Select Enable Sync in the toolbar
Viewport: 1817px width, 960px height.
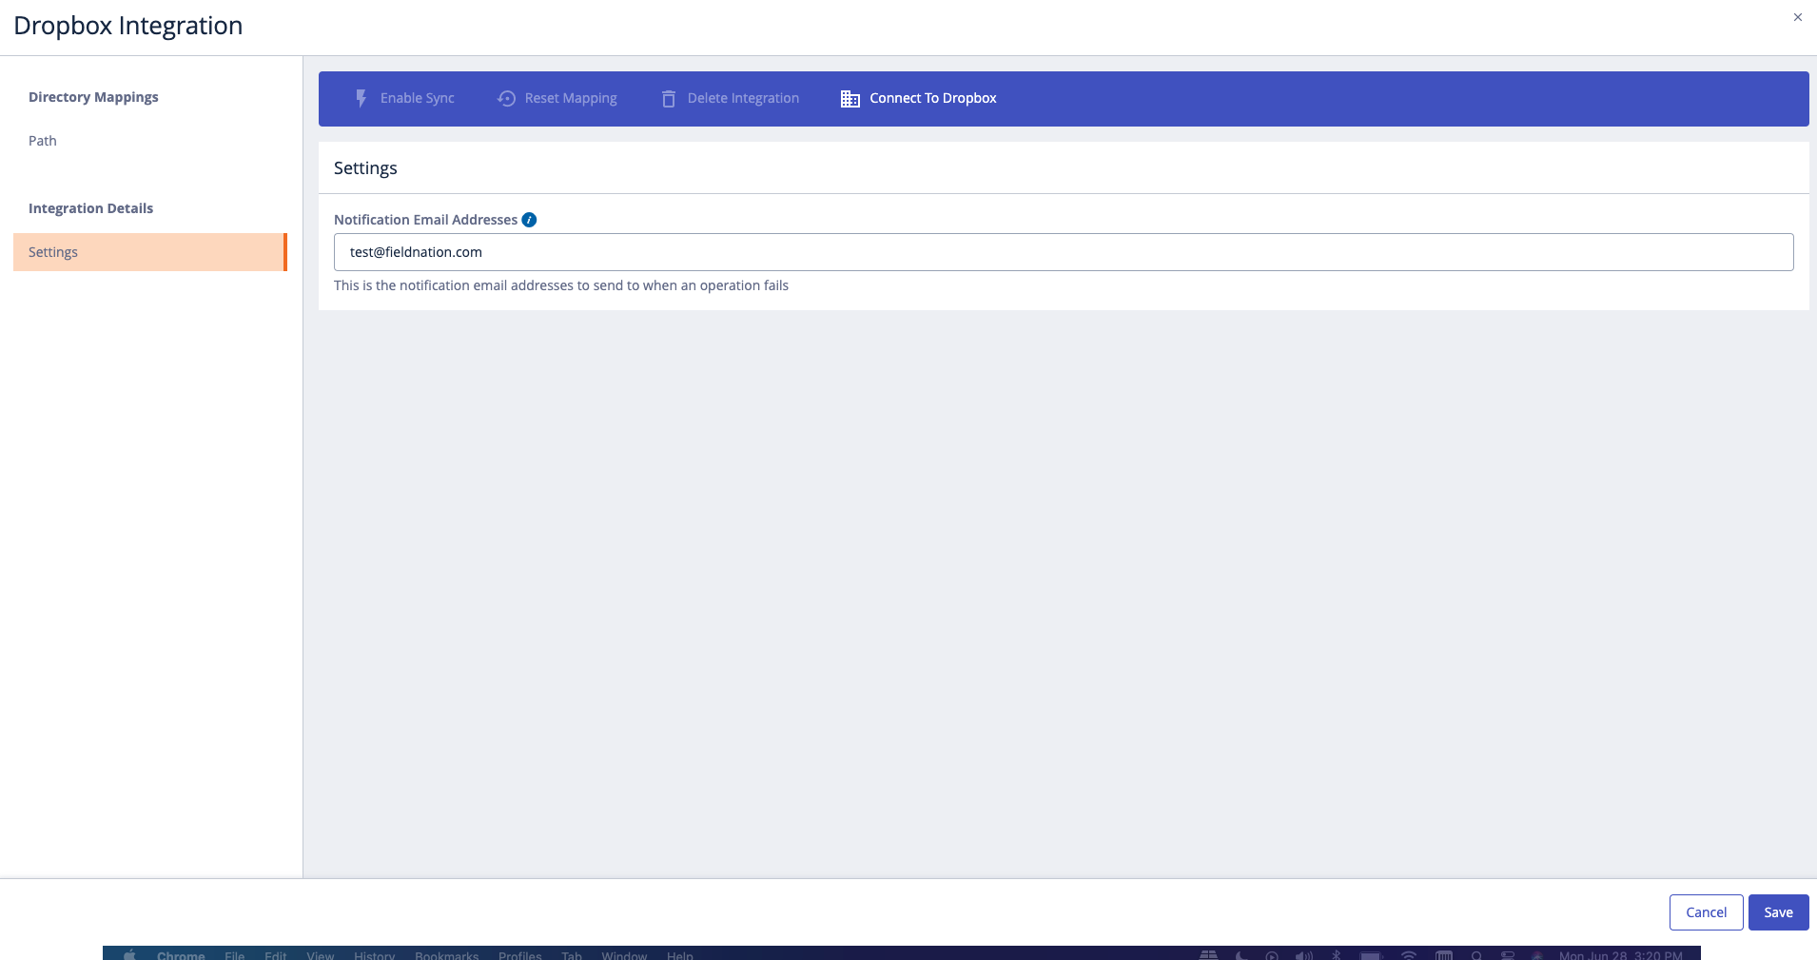(x=404, y=98)
